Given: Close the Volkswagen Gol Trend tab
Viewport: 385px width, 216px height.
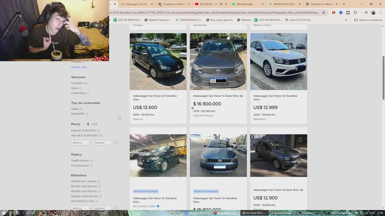Looking at the screenshot, I should 152,4.
